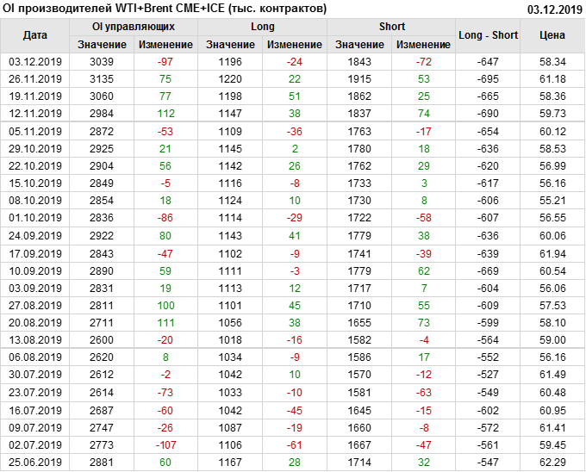Click the report date in the top-right corner
The height and width of the screenshot is (472, 586).
point(555,9)
